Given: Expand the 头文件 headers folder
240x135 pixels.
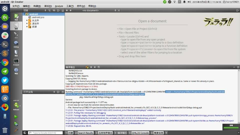Looking at the screenshot, I should coord(27,20).
